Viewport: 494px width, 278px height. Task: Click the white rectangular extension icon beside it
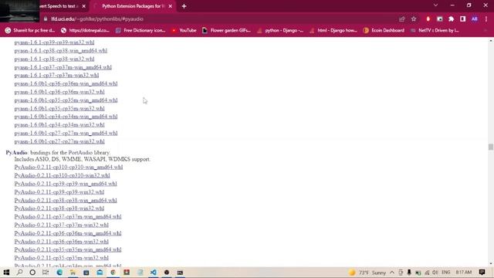pos(439,19)
